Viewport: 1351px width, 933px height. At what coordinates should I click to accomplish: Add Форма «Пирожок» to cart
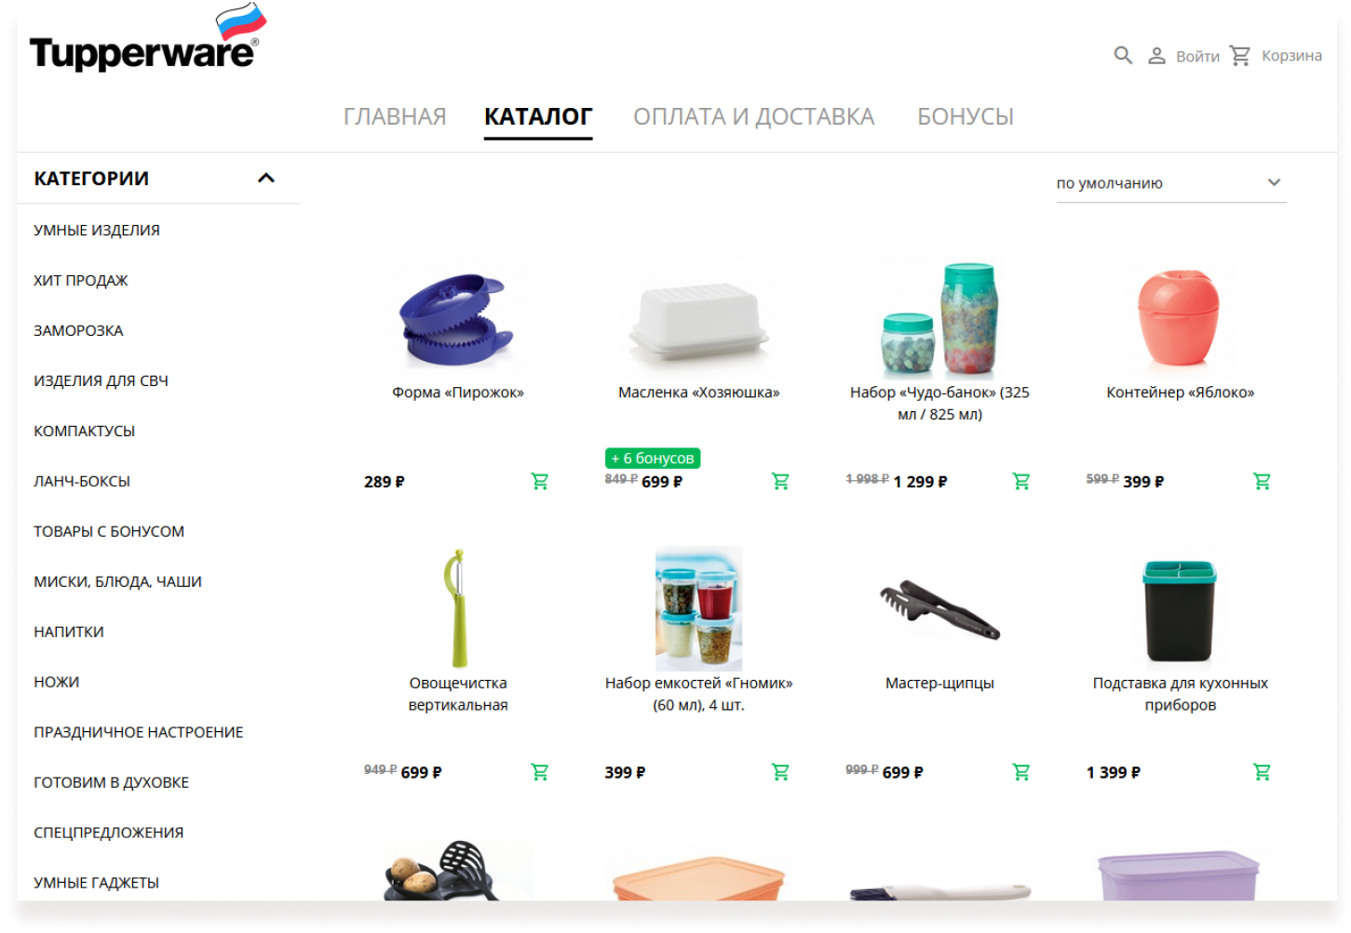coord(540,482)
